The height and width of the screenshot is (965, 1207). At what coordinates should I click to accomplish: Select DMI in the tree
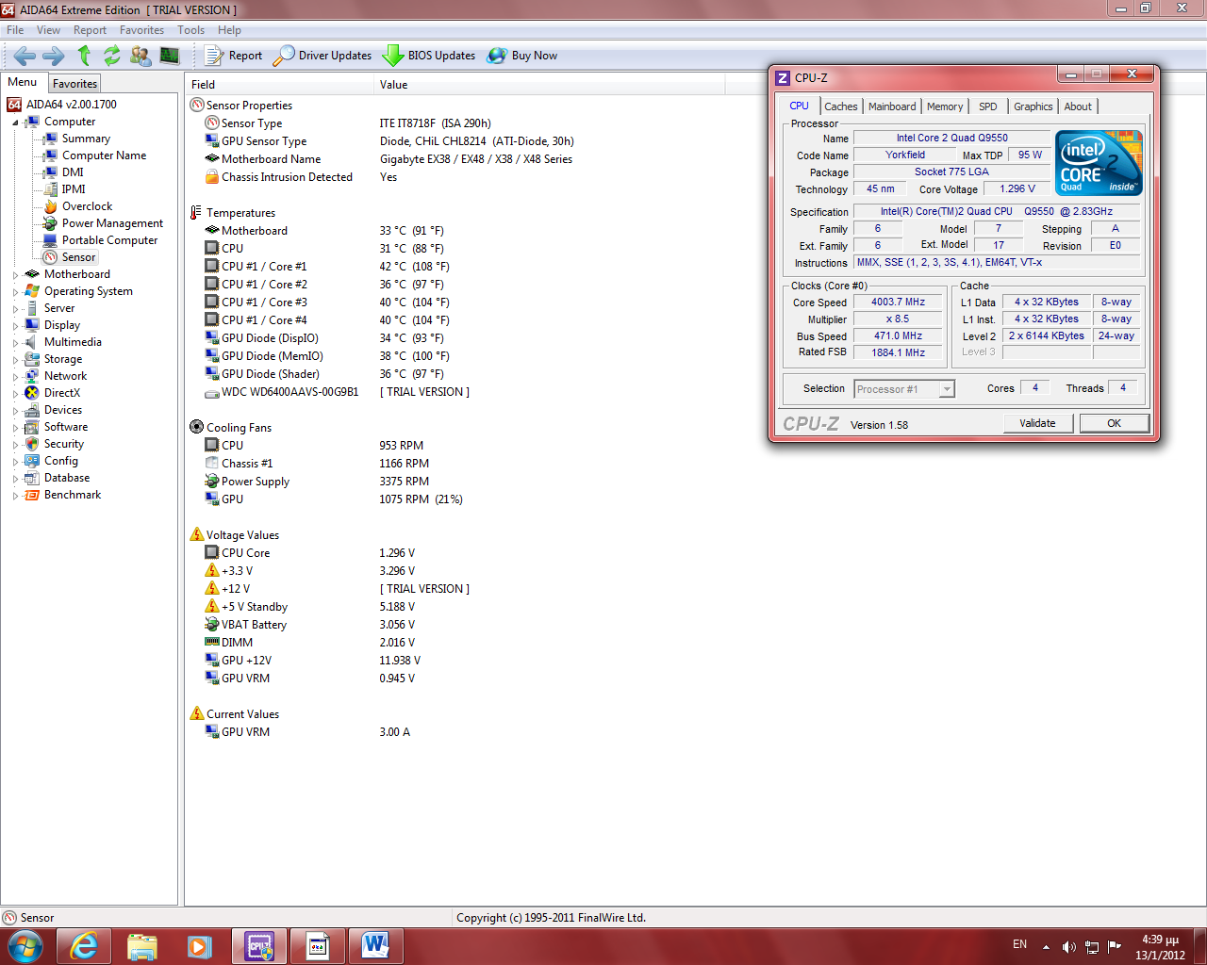pyautogui.click(x=73, y=172)
